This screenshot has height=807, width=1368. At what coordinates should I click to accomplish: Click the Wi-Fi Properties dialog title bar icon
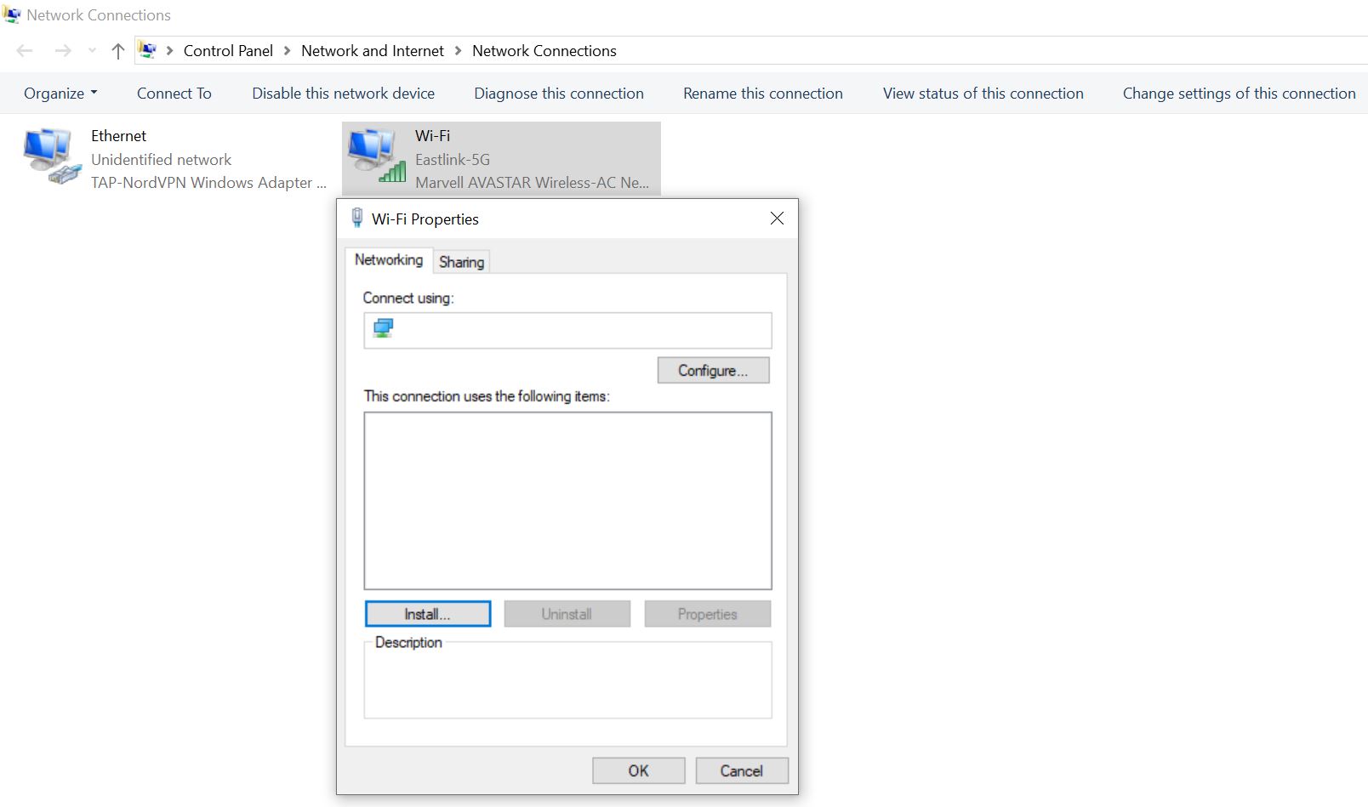358,219
